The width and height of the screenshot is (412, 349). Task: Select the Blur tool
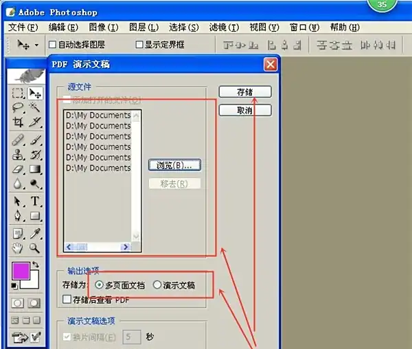pos(18,183)
